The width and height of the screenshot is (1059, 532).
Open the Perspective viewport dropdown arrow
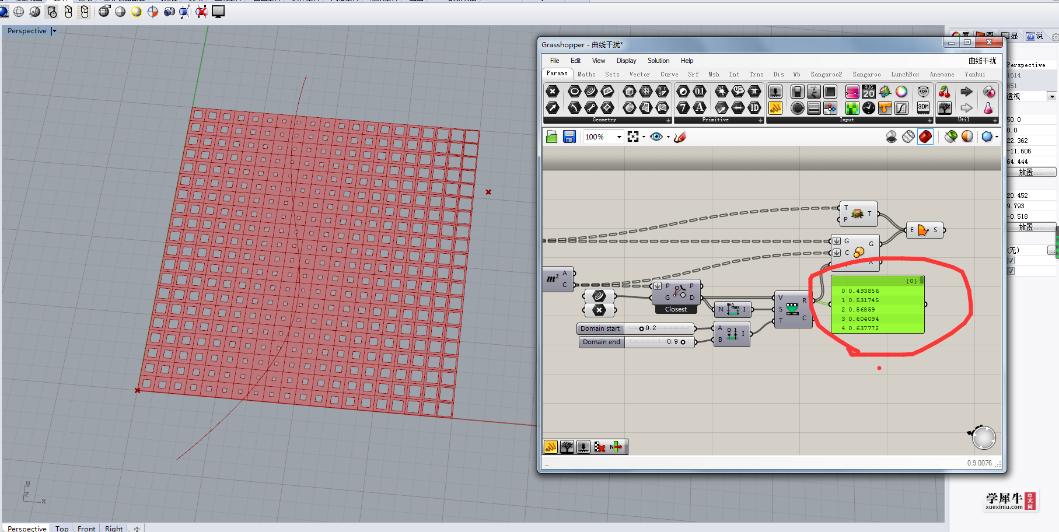tap(54, 31)
